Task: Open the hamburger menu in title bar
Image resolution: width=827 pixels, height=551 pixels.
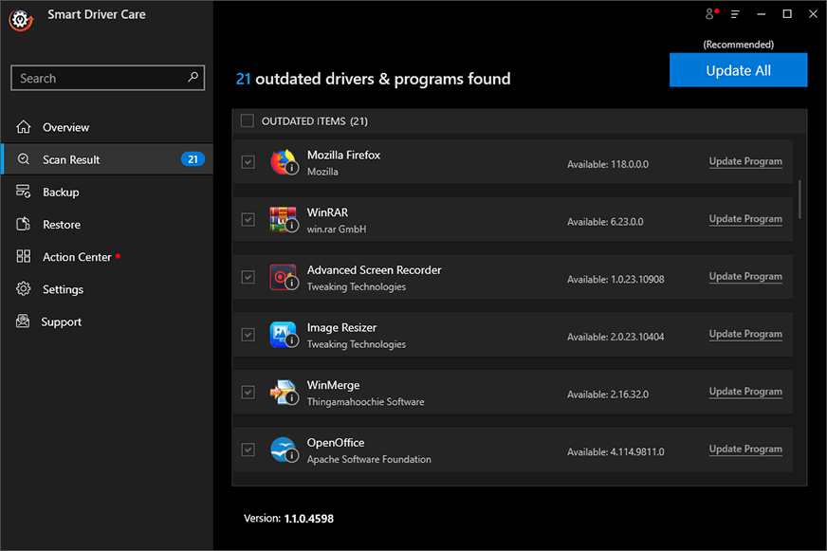Action: [735, 14]
